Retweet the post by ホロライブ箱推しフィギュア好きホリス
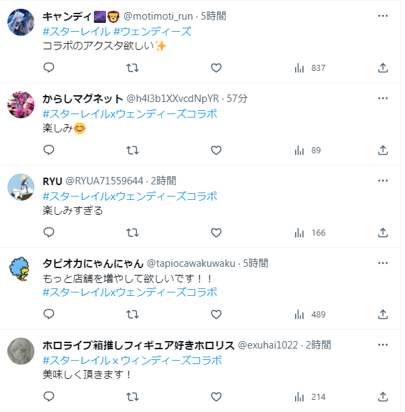 133,396
